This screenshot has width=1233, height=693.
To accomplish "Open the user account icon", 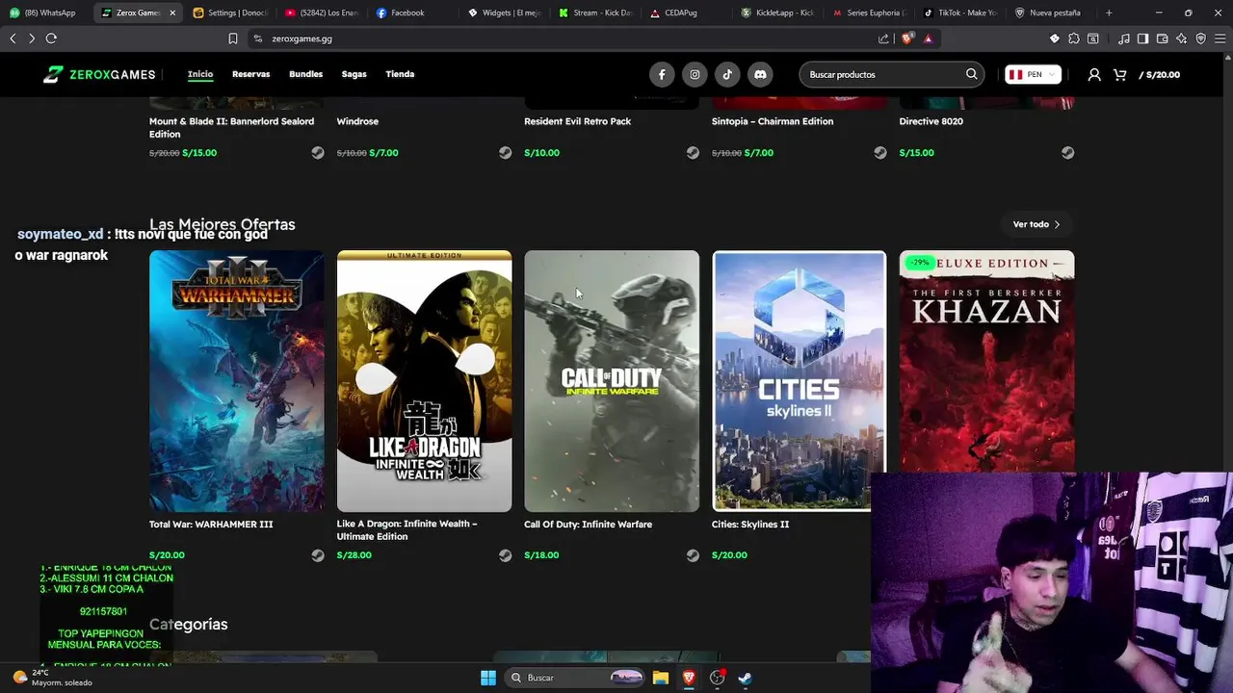I will pyautogui.click(x=1094, y=74).
